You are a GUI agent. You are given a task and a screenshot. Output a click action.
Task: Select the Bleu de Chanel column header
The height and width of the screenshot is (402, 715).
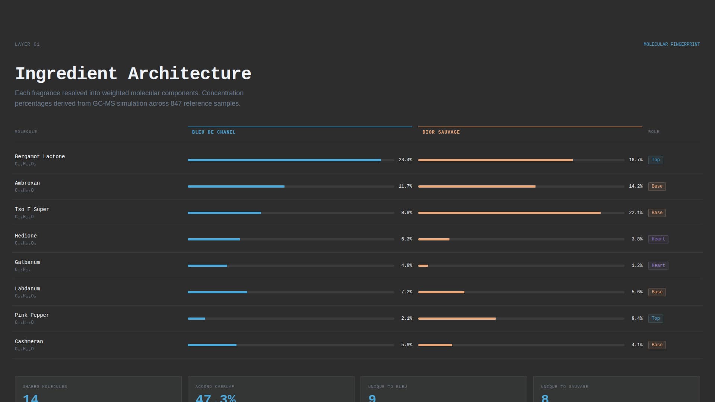pos(214,132)
